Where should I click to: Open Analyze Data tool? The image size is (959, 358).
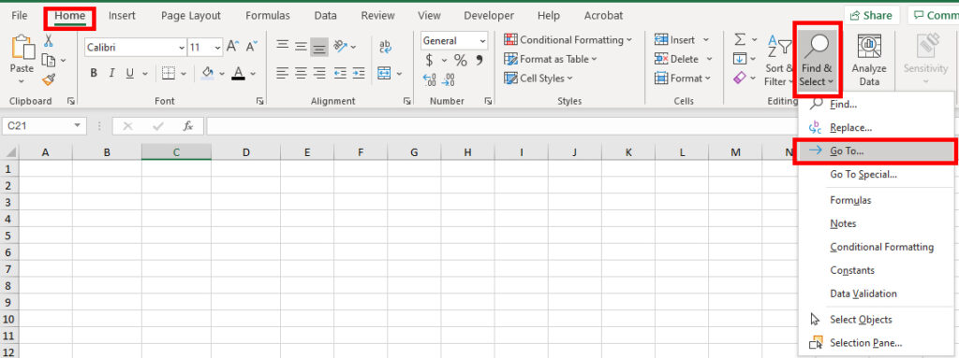click(869, 60)
